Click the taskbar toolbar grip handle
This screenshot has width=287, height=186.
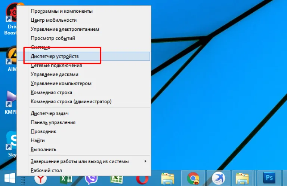pyautogui.click(x=23, y=180)
